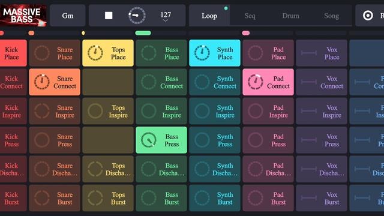Click the Tops Discha... dial icon
Image resolution: width=384 pixels, height=216 pixels.
tap(95, 169)
